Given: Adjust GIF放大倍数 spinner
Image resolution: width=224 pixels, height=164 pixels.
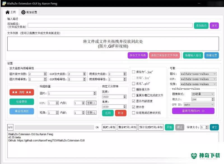Looking at the screenshot, I should (x=77, y=74).
